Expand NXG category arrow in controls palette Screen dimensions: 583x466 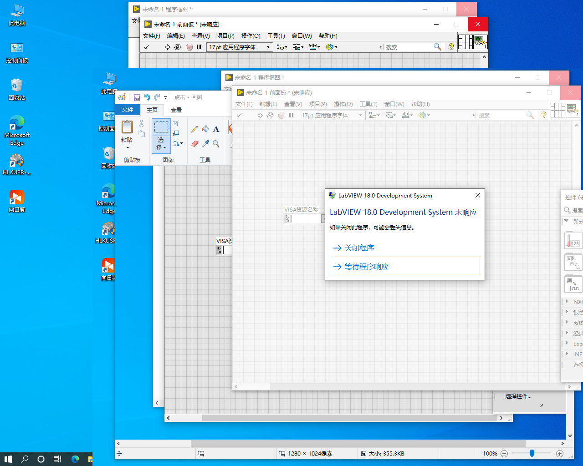click(567, 301)
